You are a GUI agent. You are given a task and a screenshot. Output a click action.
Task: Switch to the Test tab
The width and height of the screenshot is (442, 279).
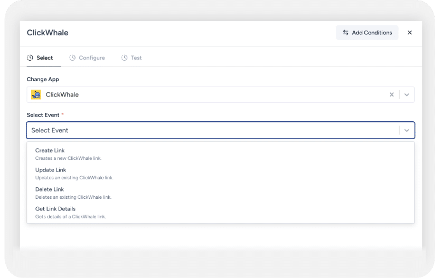coord(131,57)
